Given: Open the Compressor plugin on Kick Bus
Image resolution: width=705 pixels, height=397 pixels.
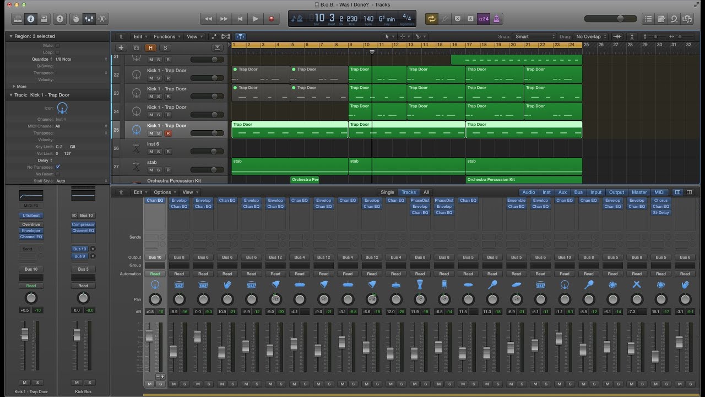Looking at the screenshot, I should 83,224.
